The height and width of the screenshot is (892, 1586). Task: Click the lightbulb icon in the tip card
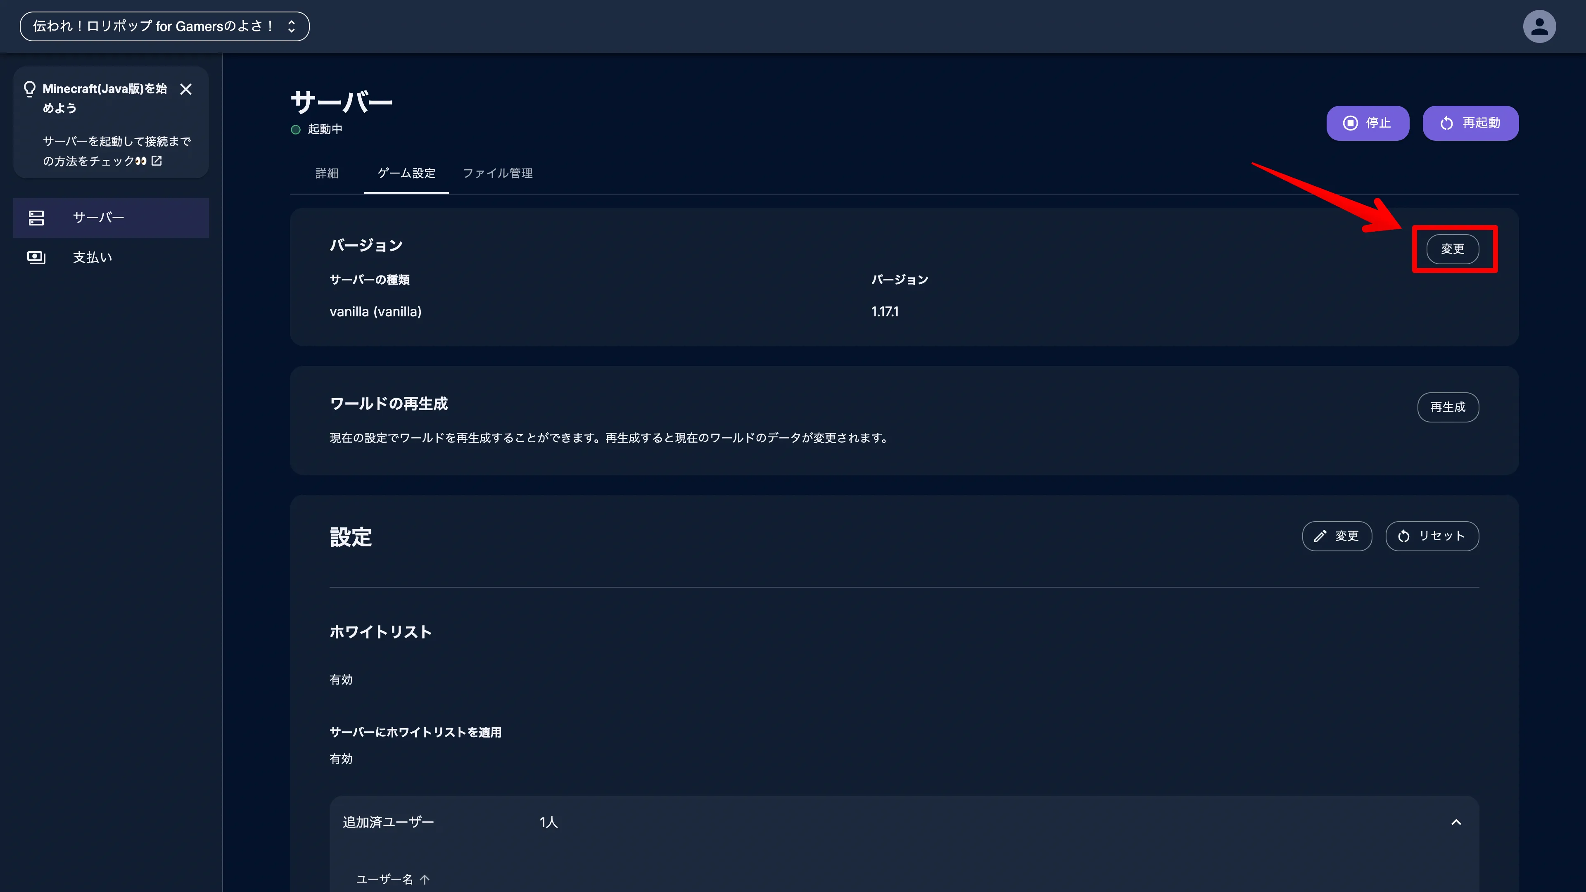tap(30, 89)
